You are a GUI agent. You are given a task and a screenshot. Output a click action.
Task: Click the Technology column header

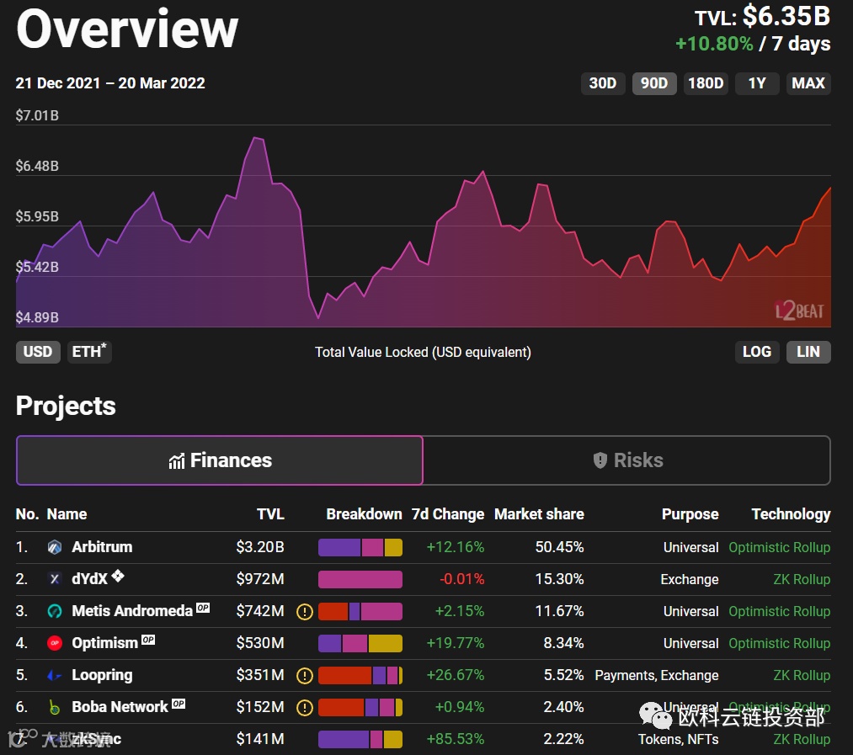[x=791, y=514]
